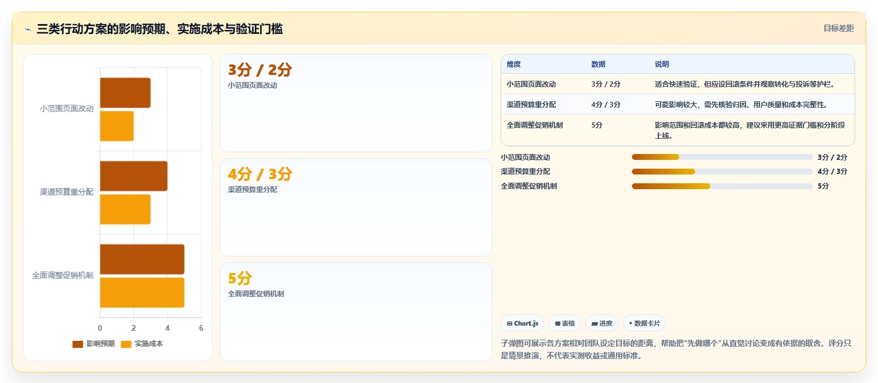
Task: Click progress value 4分 / 3分 at row end
Action: point(832,172)
